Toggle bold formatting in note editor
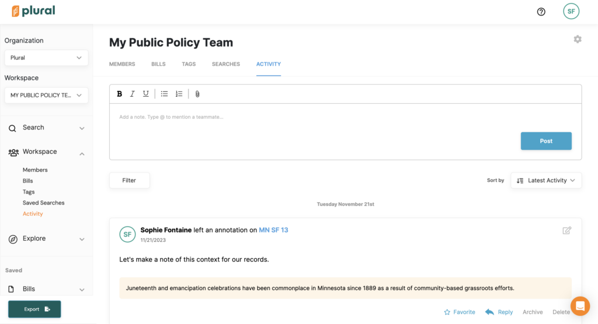Viewport: 598px width, 324px height. [x=120, y=94]
